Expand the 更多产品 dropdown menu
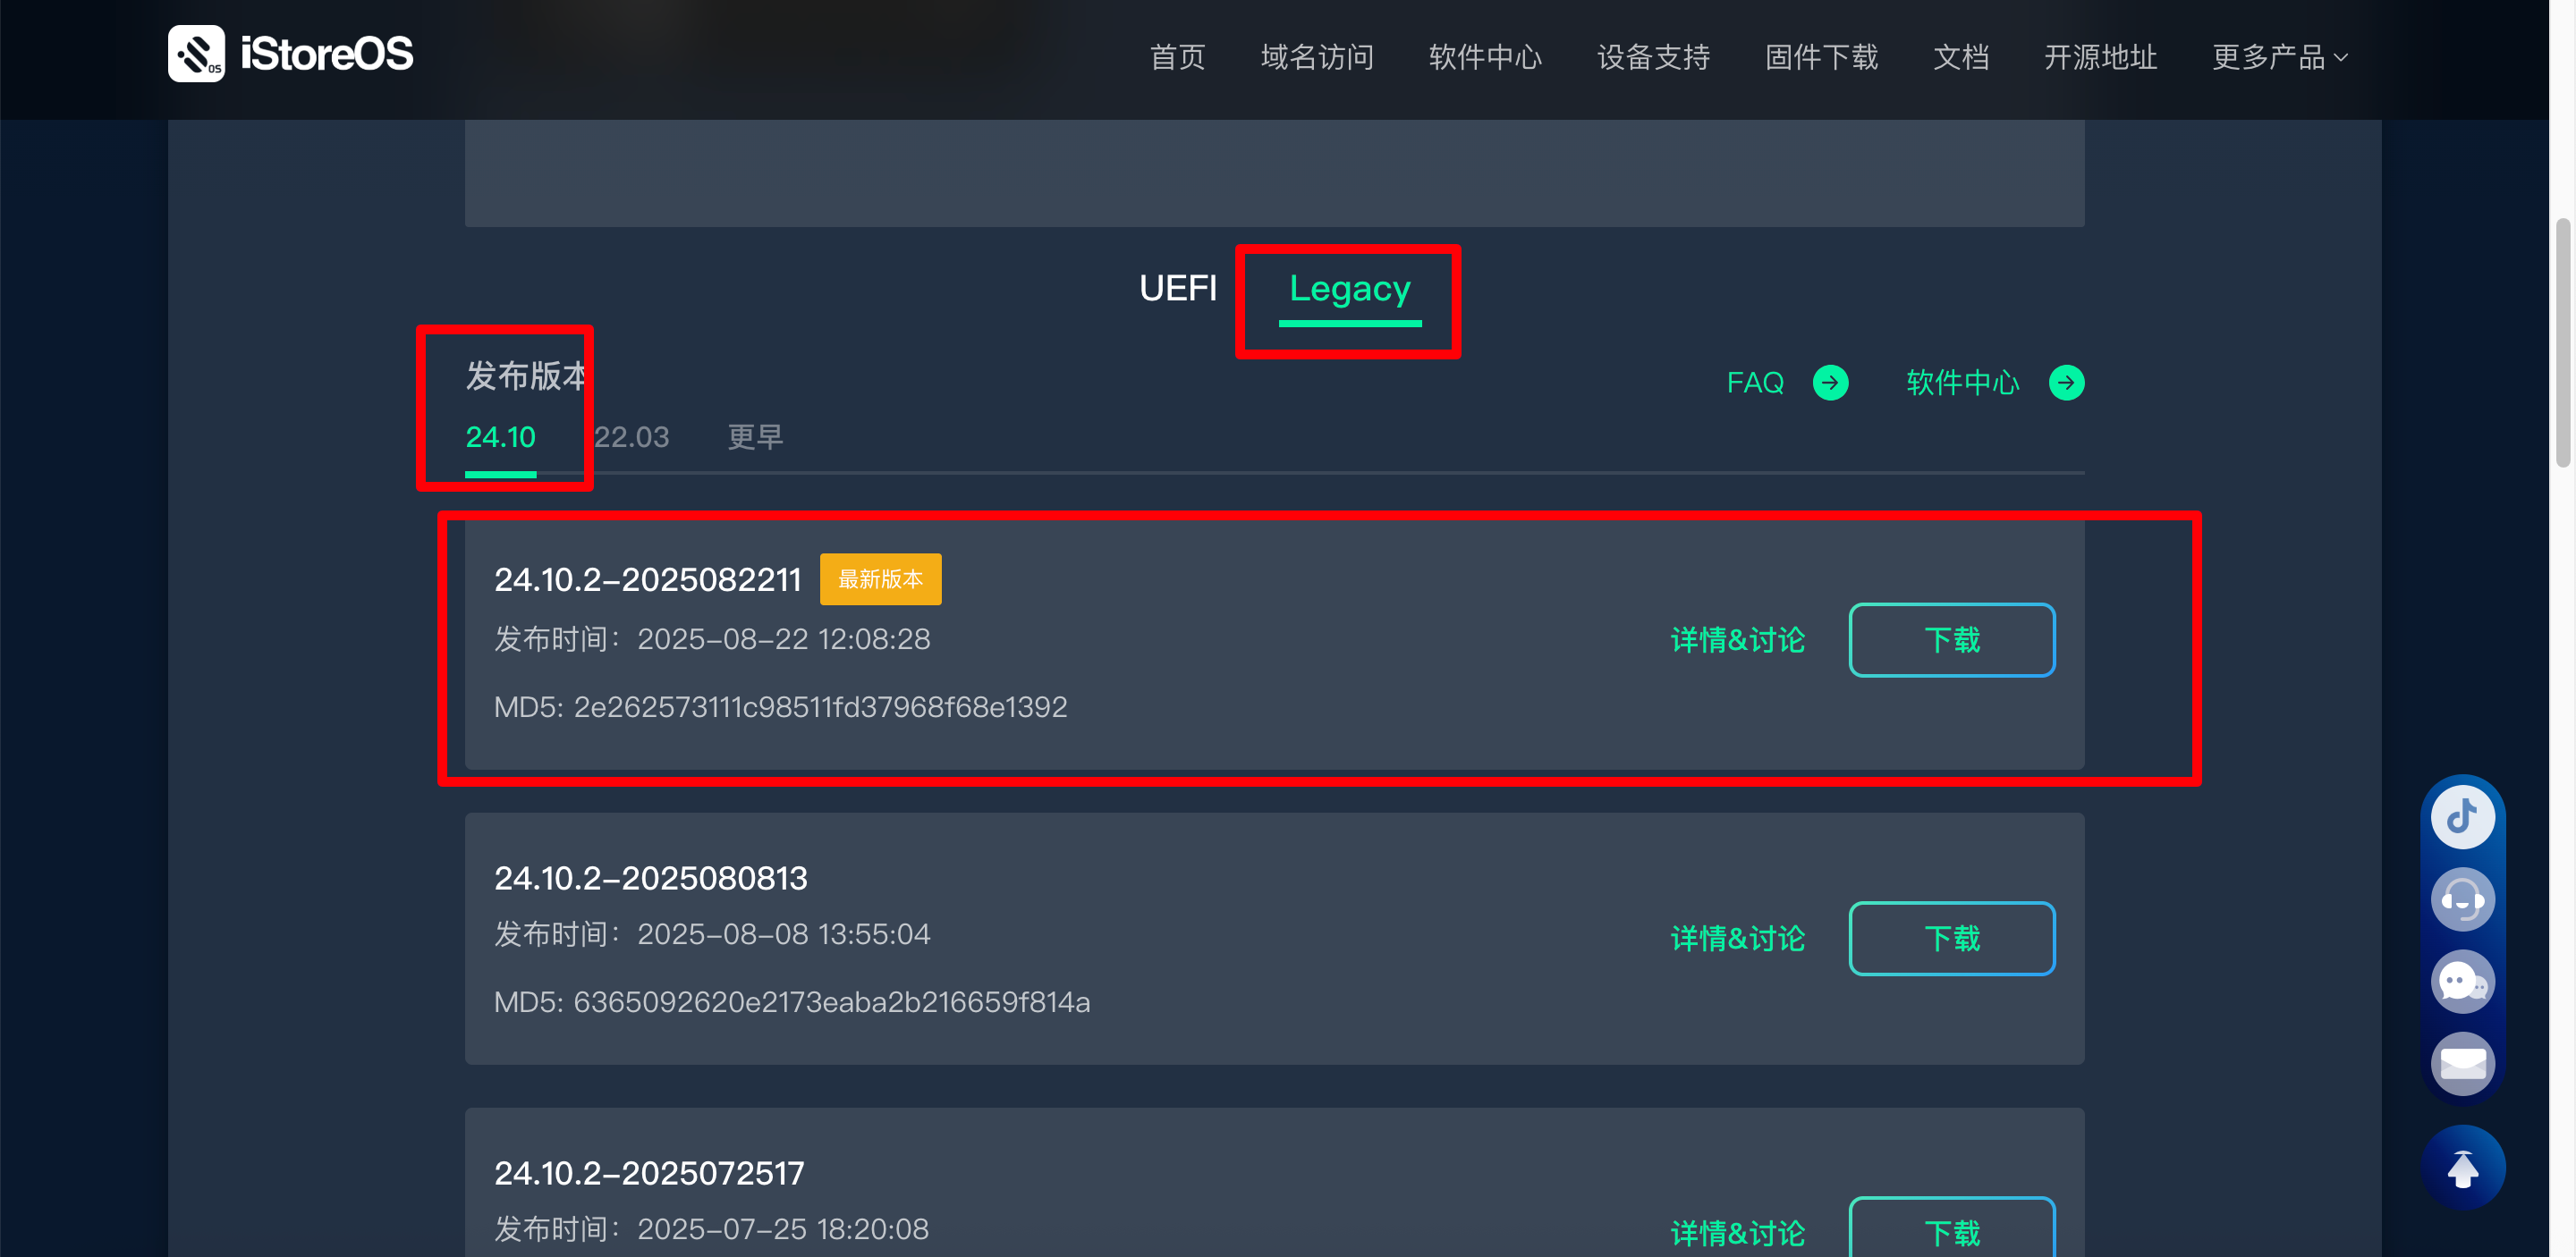This screenshot has width=2576, height=1257. tap(2279, 57)
